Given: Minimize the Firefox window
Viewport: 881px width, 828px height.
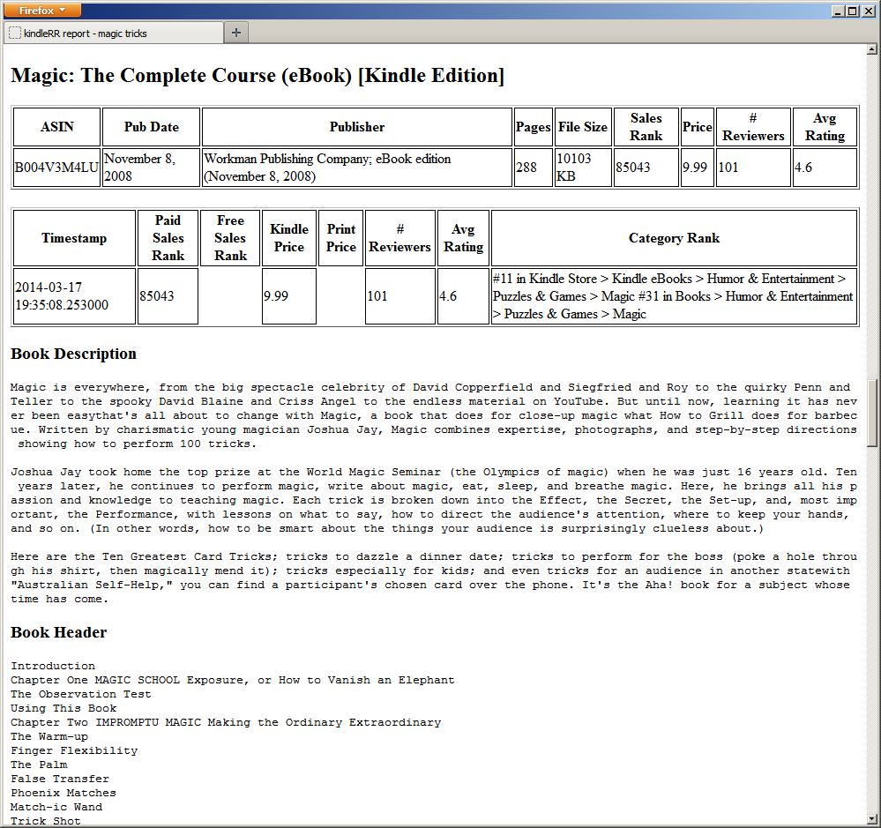Looking at the screenshot, I should click(x=839, y=11).
